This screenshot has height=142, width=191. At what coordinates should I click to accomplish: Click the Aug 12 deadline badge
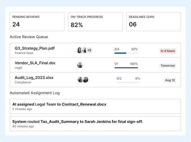point(170,80)
